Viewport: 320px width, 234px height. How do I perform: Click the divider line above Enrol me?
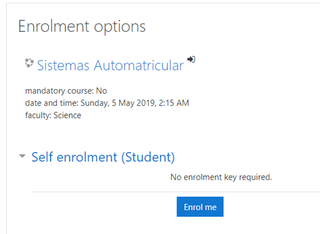pyautogui.click(x=176, y=192)
